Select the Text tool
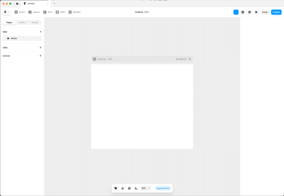The height and width of the screenshot is (196, 284). tap(48, 12)
